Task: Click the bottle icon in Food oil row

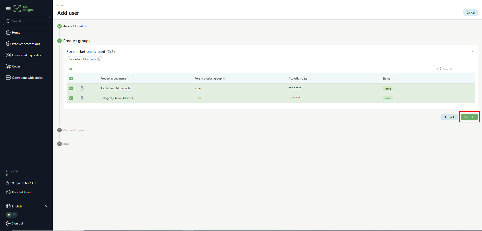Action: click(x=82, y=88)
